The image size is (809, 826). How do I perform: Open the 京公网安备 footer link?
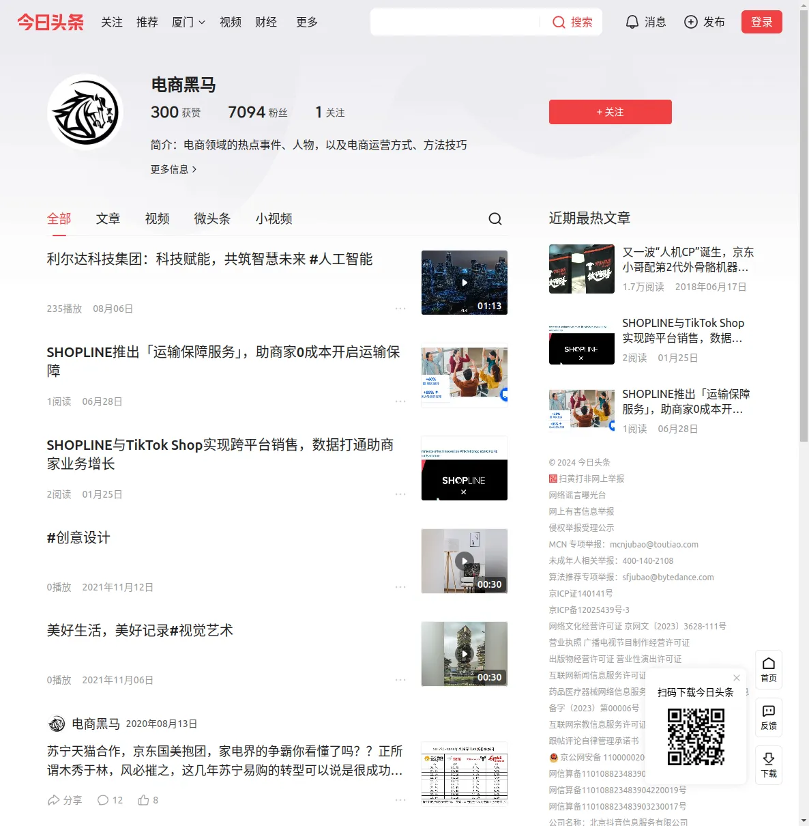[598, 757]
